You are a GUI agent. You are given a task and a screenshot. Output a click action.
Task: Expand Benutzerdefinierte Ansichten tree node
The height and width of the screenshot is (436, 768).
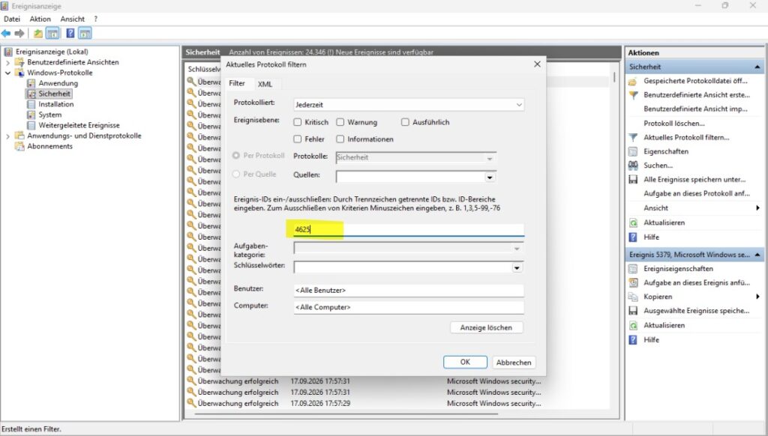click(x=7, y=63)
